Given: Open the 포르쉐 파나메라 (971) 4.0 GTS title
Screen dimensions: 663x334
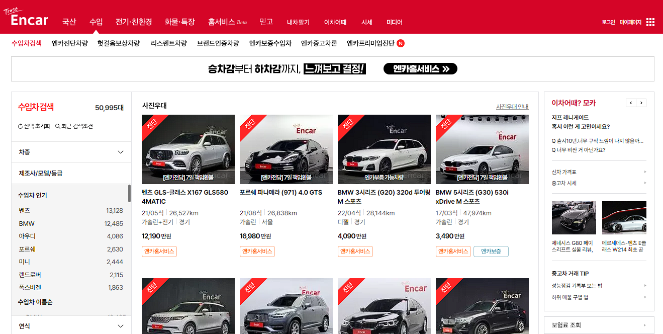Looking at the screenshot, I should [281, 192].
